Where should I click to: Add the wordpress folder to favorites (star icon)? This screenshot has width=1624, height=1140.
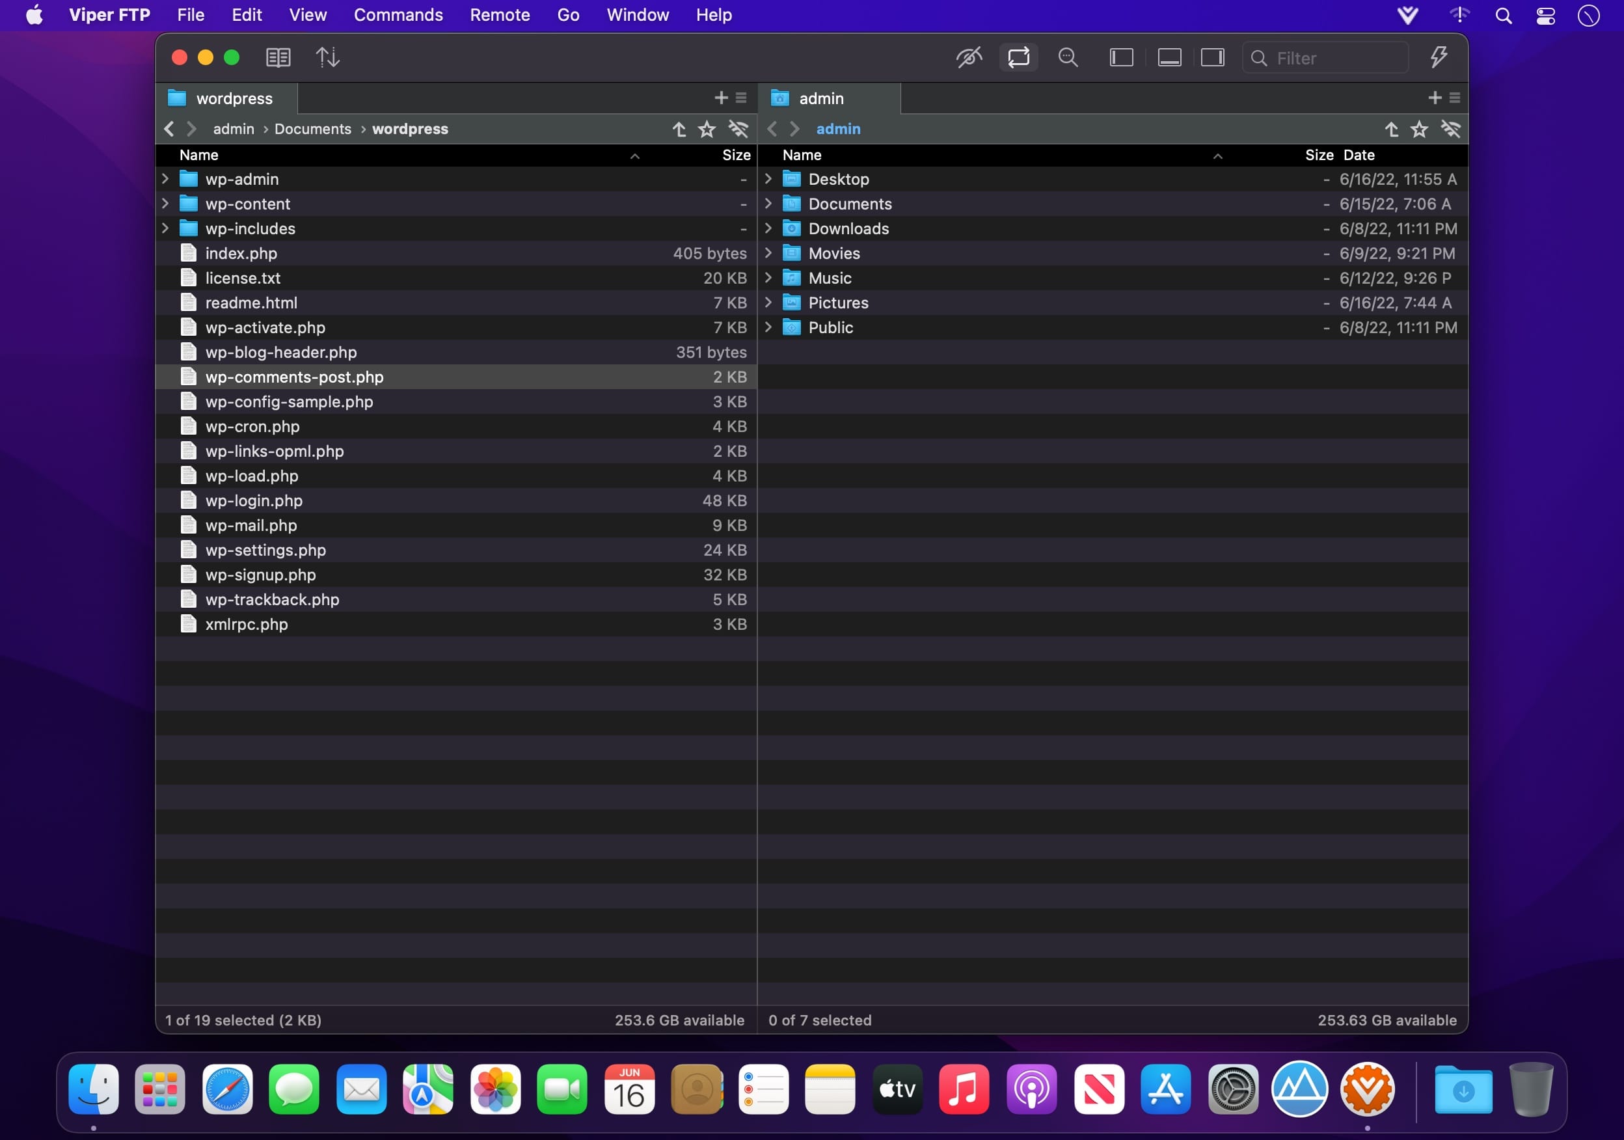tap(707, 129)
